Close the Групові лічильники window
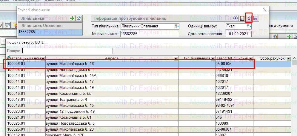This screenshot has width=297, height=136. pos(264,10)
